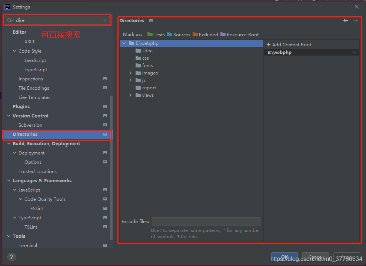366x266 pixels.
Task: Click project-level icon beside Inspections
Action: 105,79
